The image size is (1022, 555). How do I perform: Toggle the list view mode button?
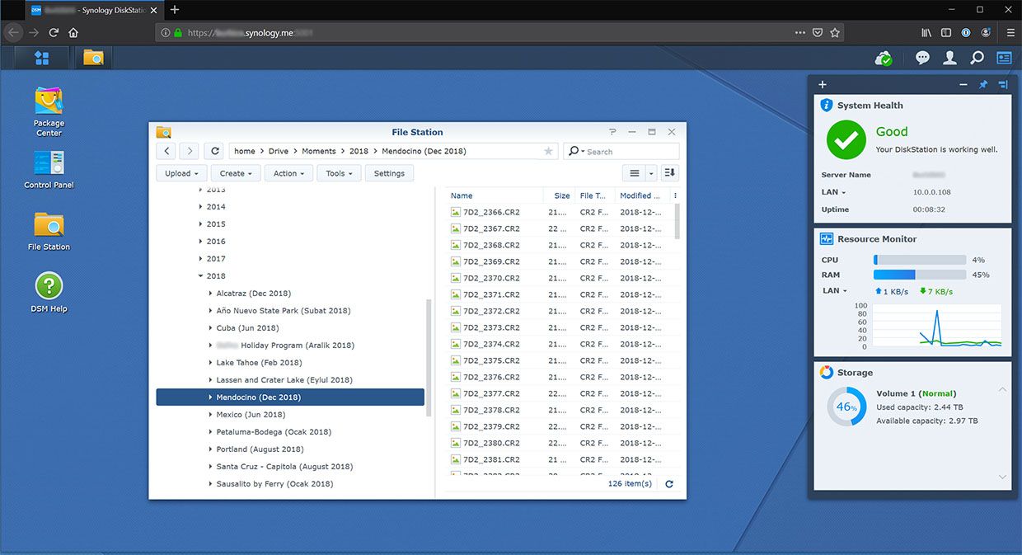(x=633, y=172)
